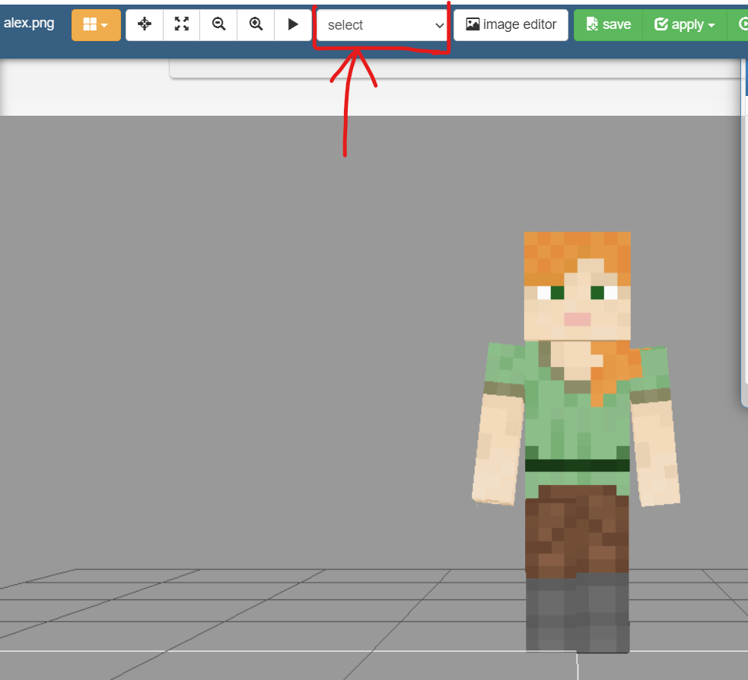This screenshot has height=680, width=748.
Task: Zoom out with the minus magnifier icon
Action: pyautogui.click(x=219, y=24)
